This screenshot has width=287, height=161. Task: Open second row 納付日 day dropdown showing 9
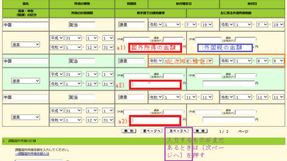(x=278, y=61)
